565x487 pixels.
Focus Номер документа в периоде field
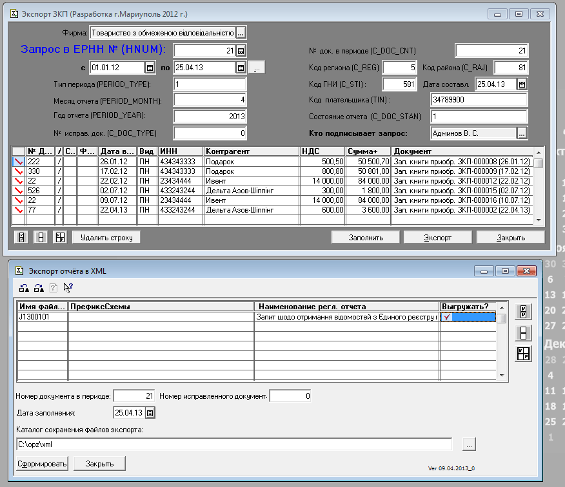click(x=134, y=396)
